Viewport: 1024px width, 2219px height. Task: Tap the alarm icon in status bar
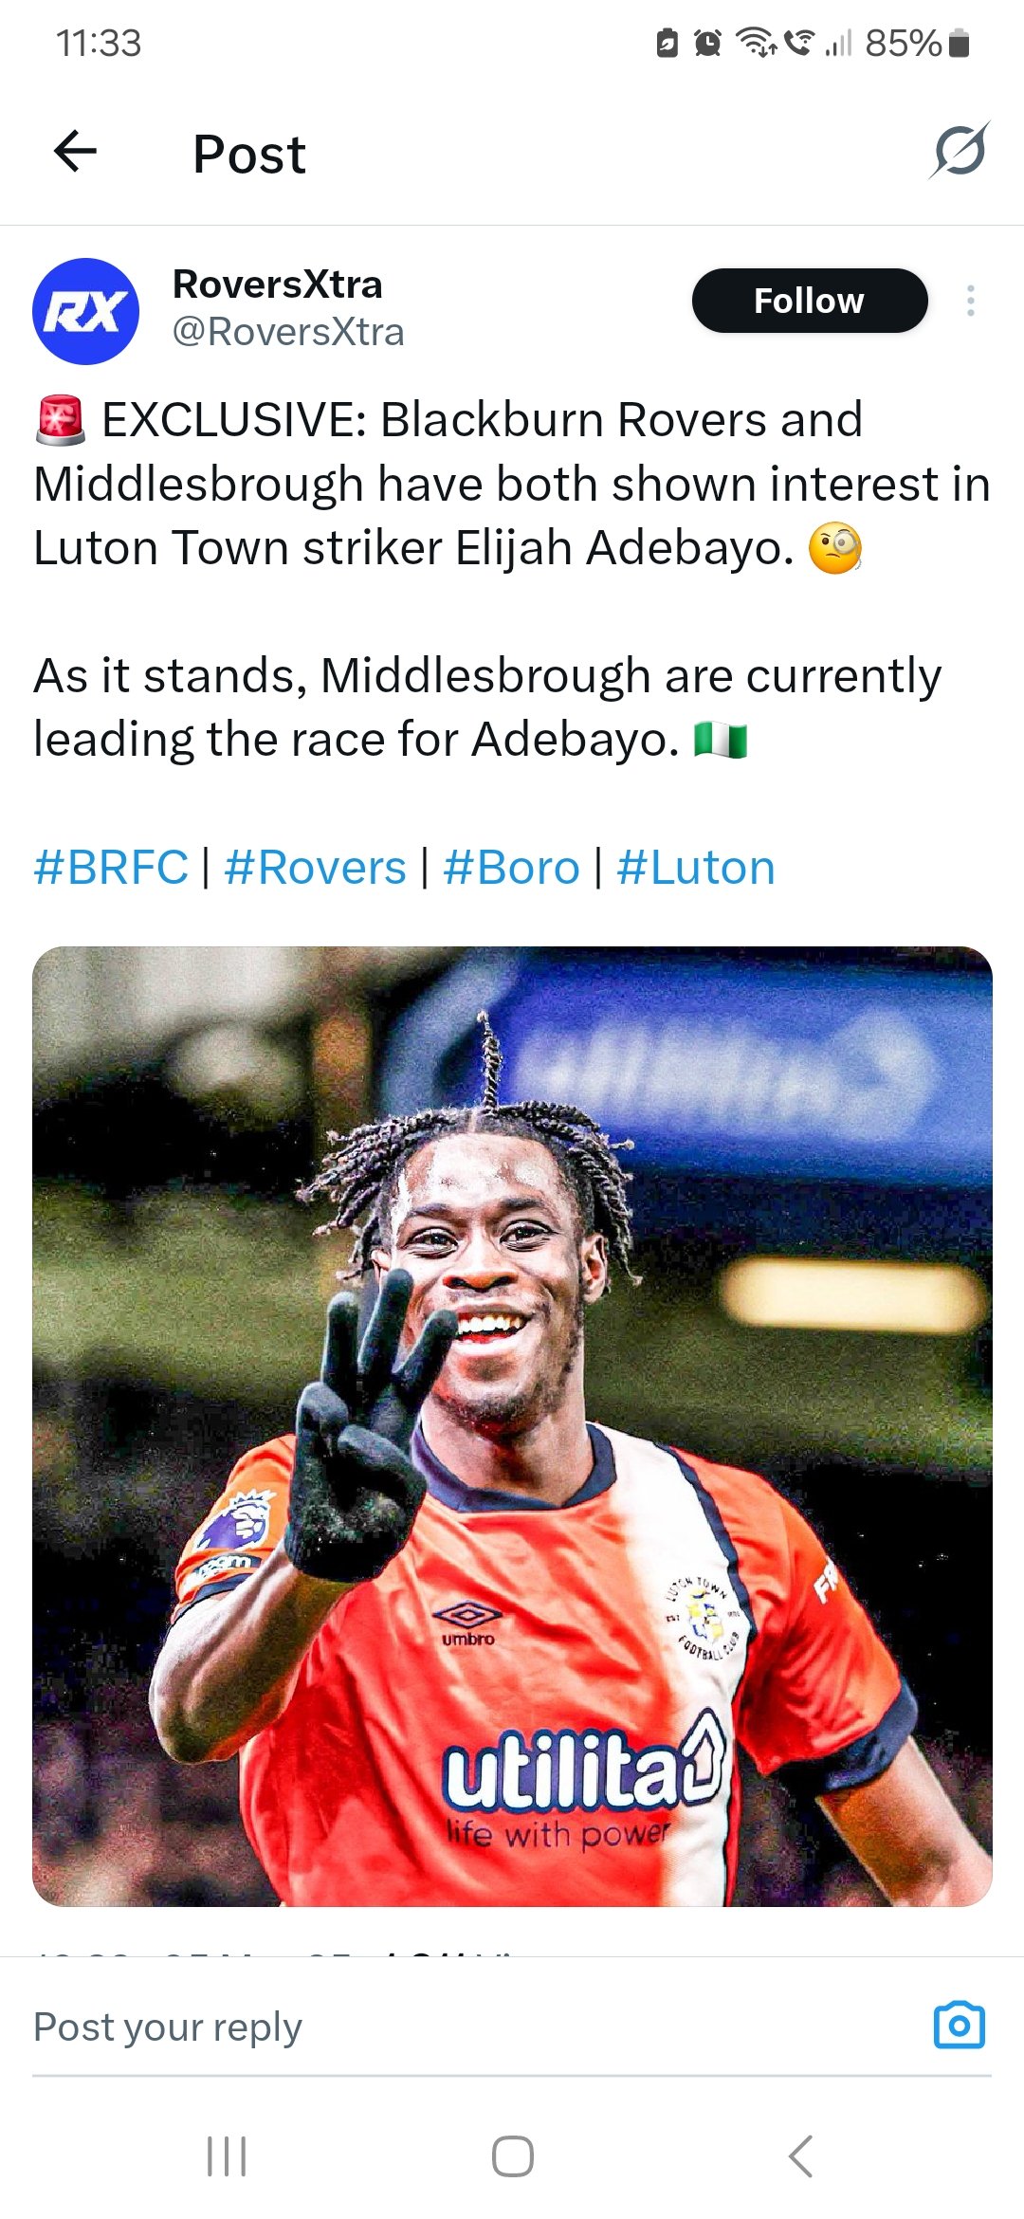[707, 43]
